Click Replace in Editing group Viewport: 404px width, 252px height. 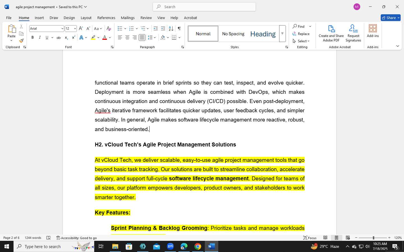click(301, 34)
